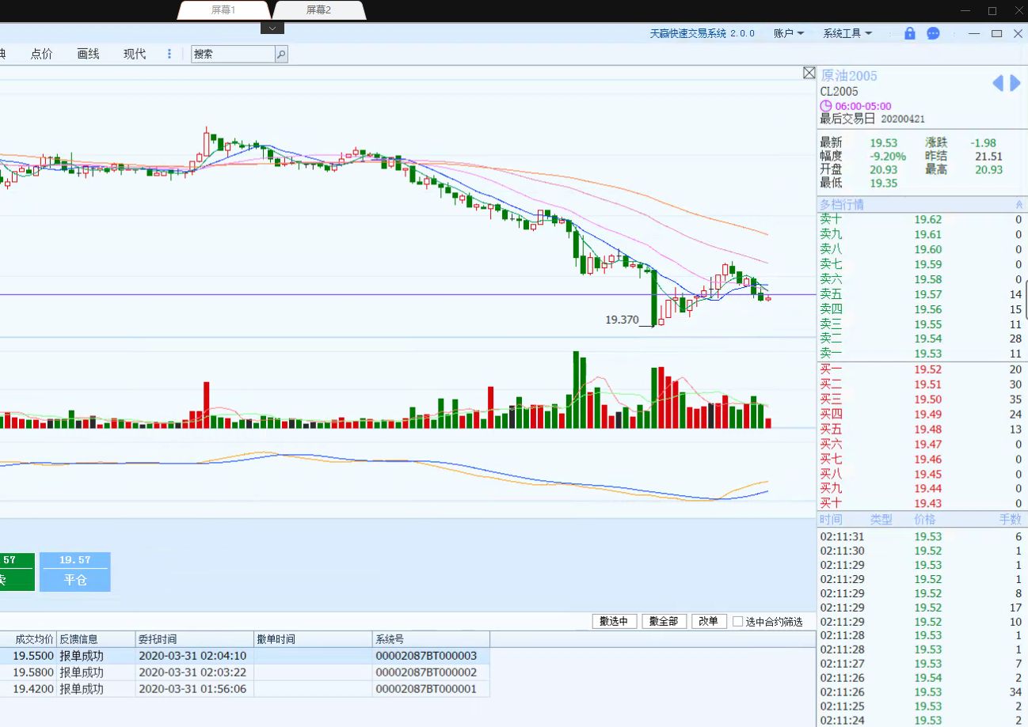The width and height of the screenshot is (1028, 727).
Task: Click the 最低 19.35 low value
Action: [x=883, y=183]
